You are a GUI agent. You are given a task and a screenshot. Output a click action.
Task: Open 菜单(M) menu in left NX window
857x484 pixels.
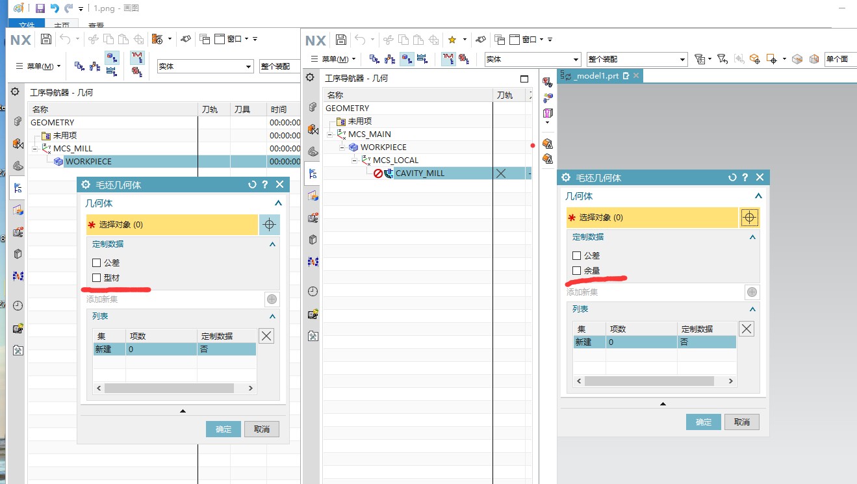click(38, 66)
